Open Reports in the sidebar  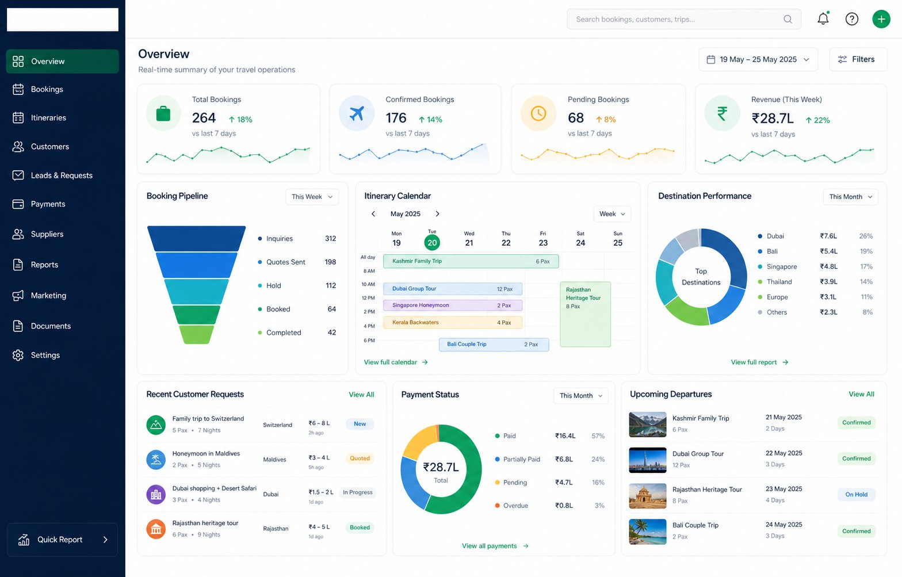pos(62,265)
